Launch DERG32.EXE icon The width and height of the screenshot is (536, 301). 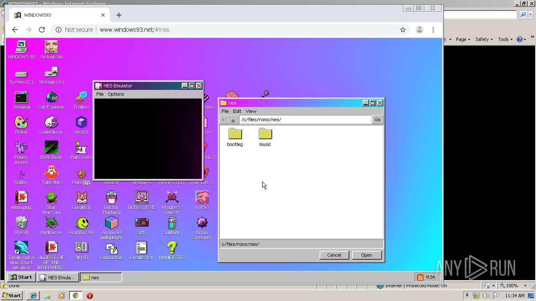(x=142, y=200)
